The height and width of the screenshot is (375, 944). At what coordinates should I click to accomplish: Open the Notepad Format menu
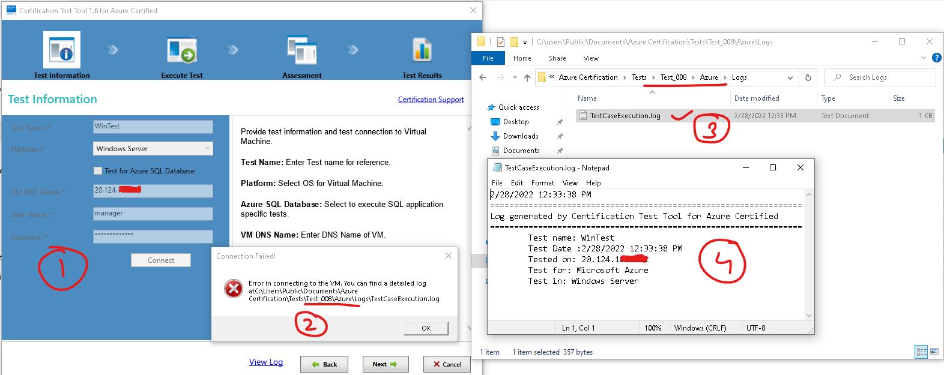click(x=543, y=183)
